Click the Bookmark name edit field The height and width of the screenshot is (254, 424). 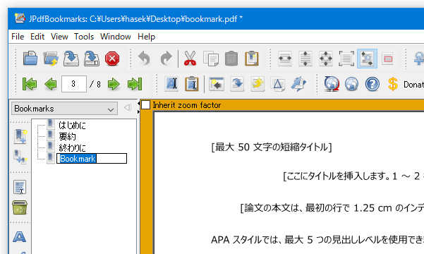pos(92,159)
